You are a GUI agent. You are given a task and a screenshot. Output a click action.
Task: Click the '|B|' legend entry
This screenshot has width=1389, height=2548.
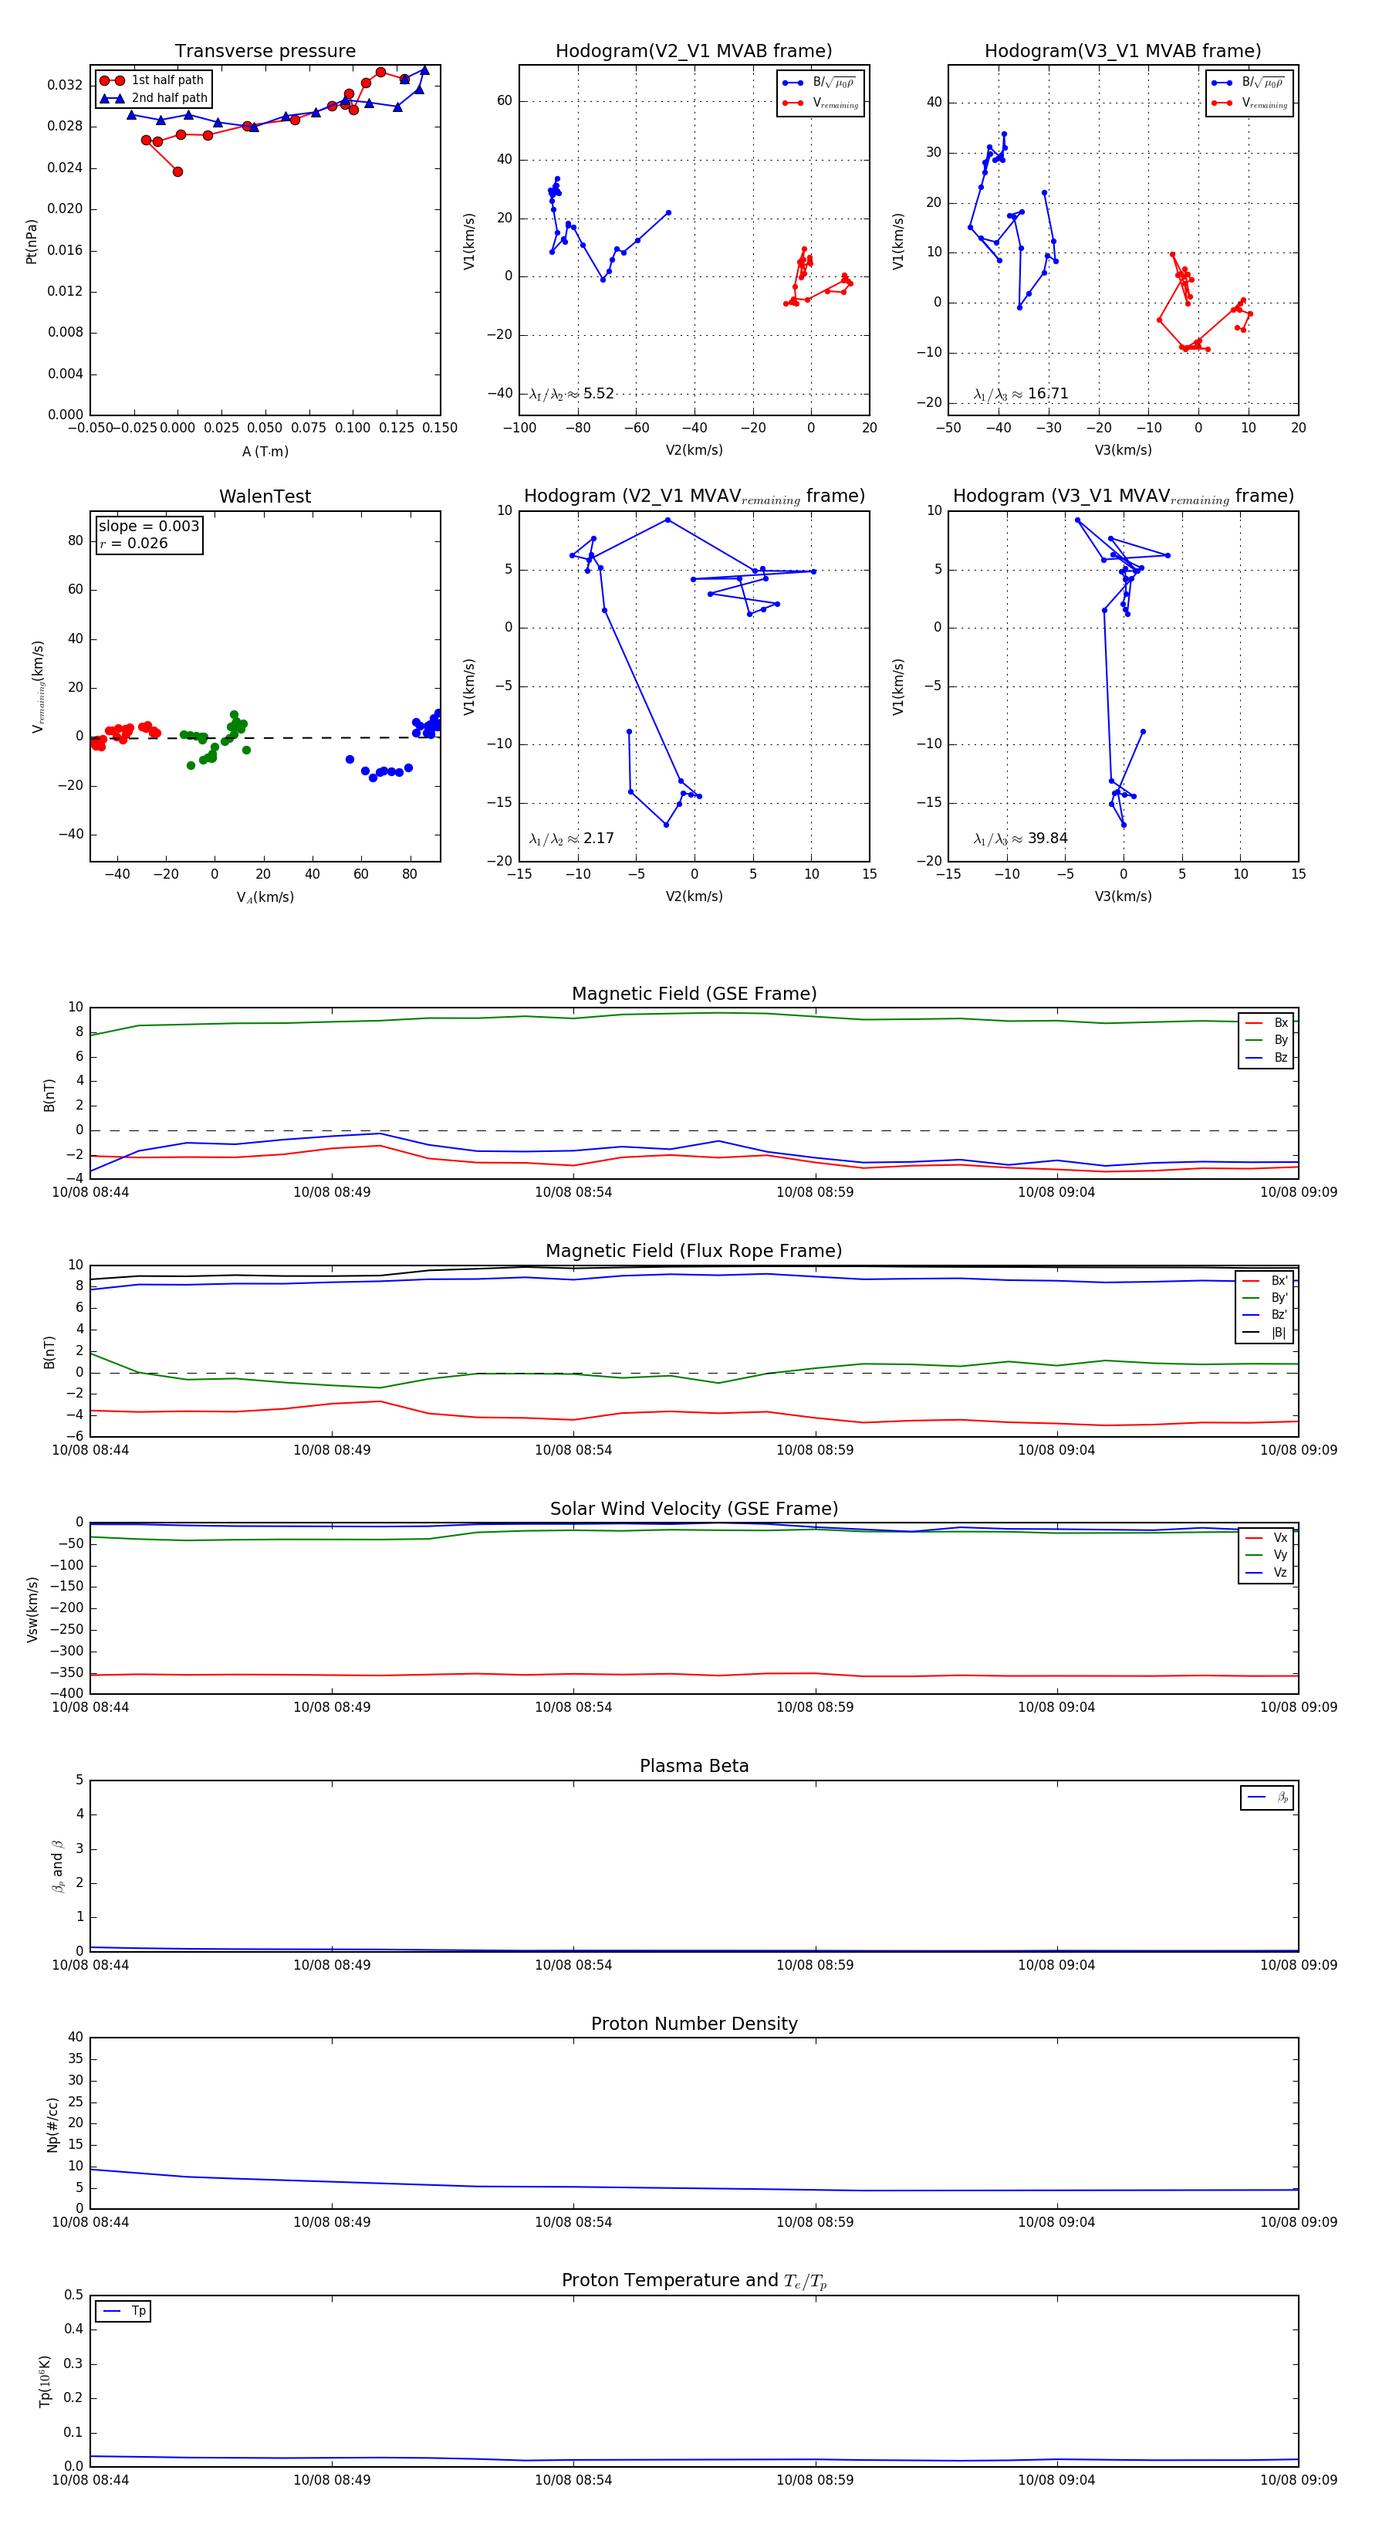(x=1266, y=1333)
